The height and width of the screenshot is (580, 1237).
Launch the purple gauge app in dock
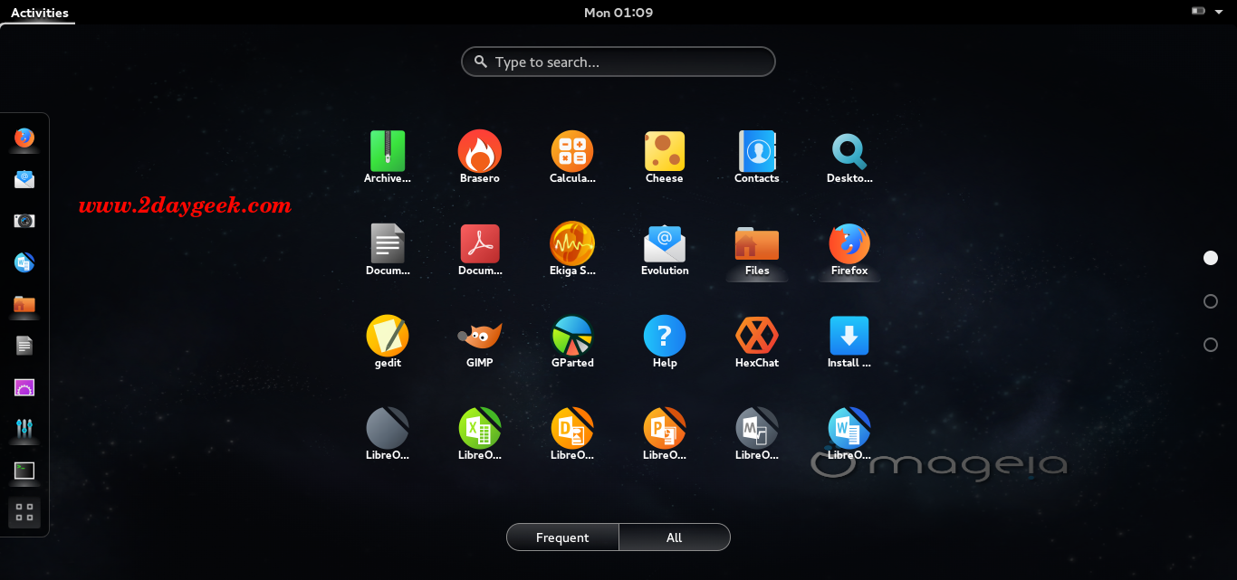click(x=24, y=387)
